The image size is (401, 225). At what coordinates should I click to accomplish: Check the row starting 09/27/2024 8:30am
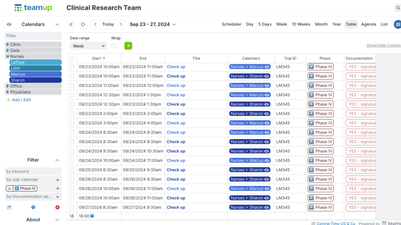pos(72,207)
